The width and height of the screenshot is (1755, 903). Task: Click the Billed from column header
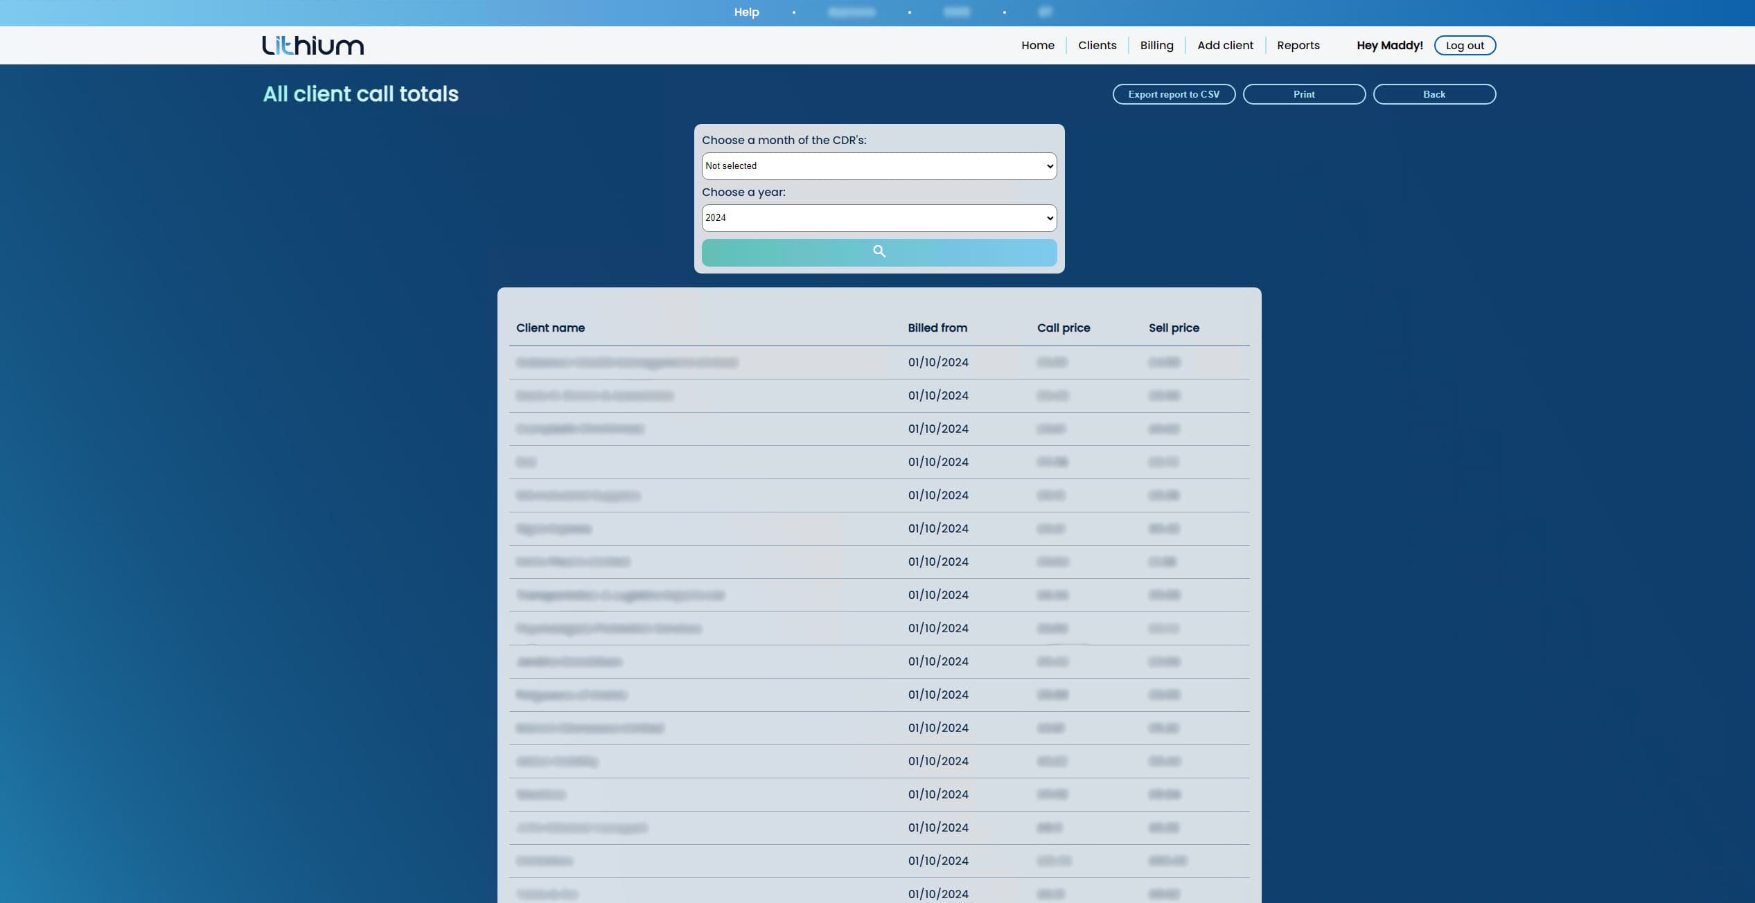click(x=937, y=328)
